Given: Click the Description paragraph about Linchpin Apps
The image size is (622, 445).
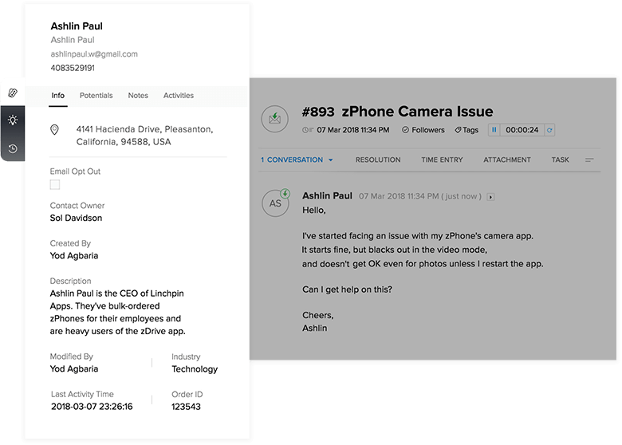Looking at the screenshot, I should coord(117,312).
